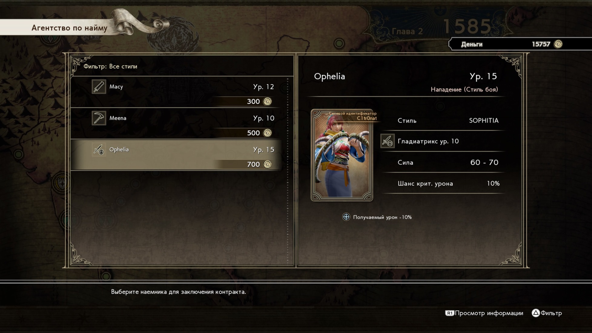Click Ophelia's character portrait card
This screenshot has height=333, width=592.
(x=342, y=155)
